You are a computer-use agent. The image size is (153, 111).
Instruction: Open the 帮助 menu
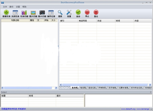pyautogui.click(x=25, y=7)
